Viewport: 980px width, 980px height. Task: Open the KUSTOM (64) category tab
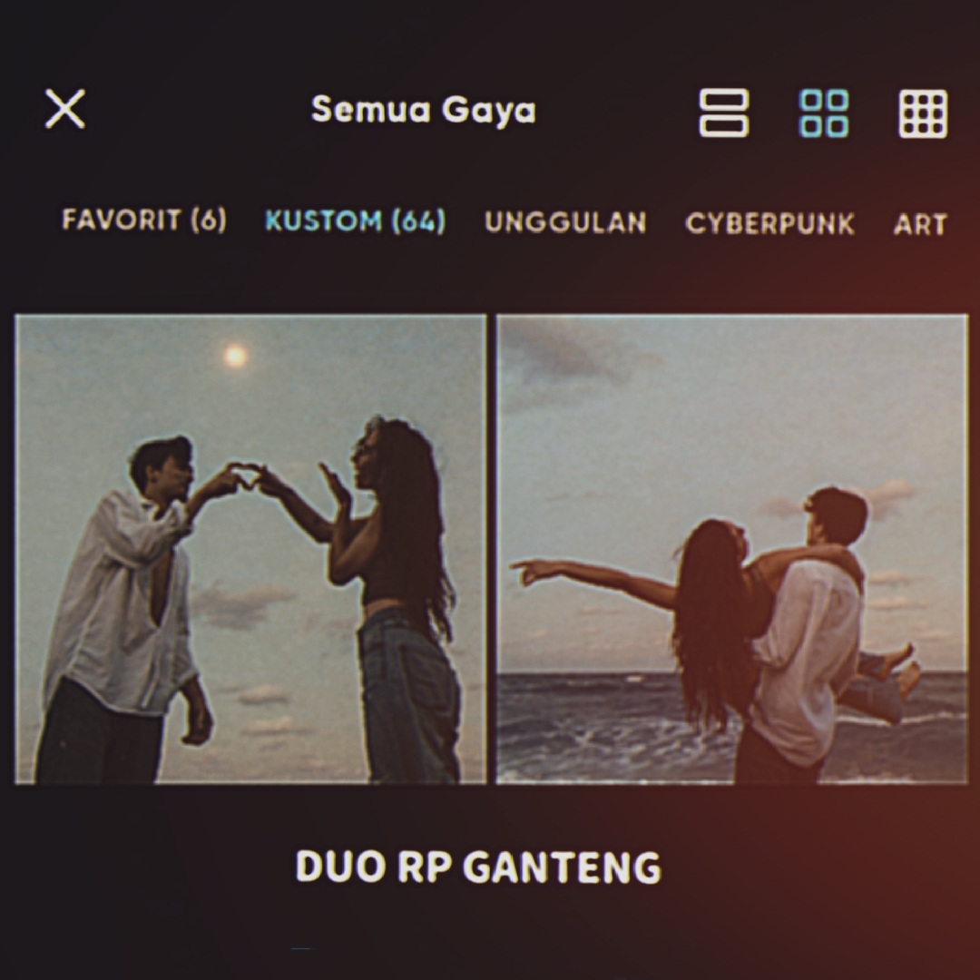[x=355, y=222]
